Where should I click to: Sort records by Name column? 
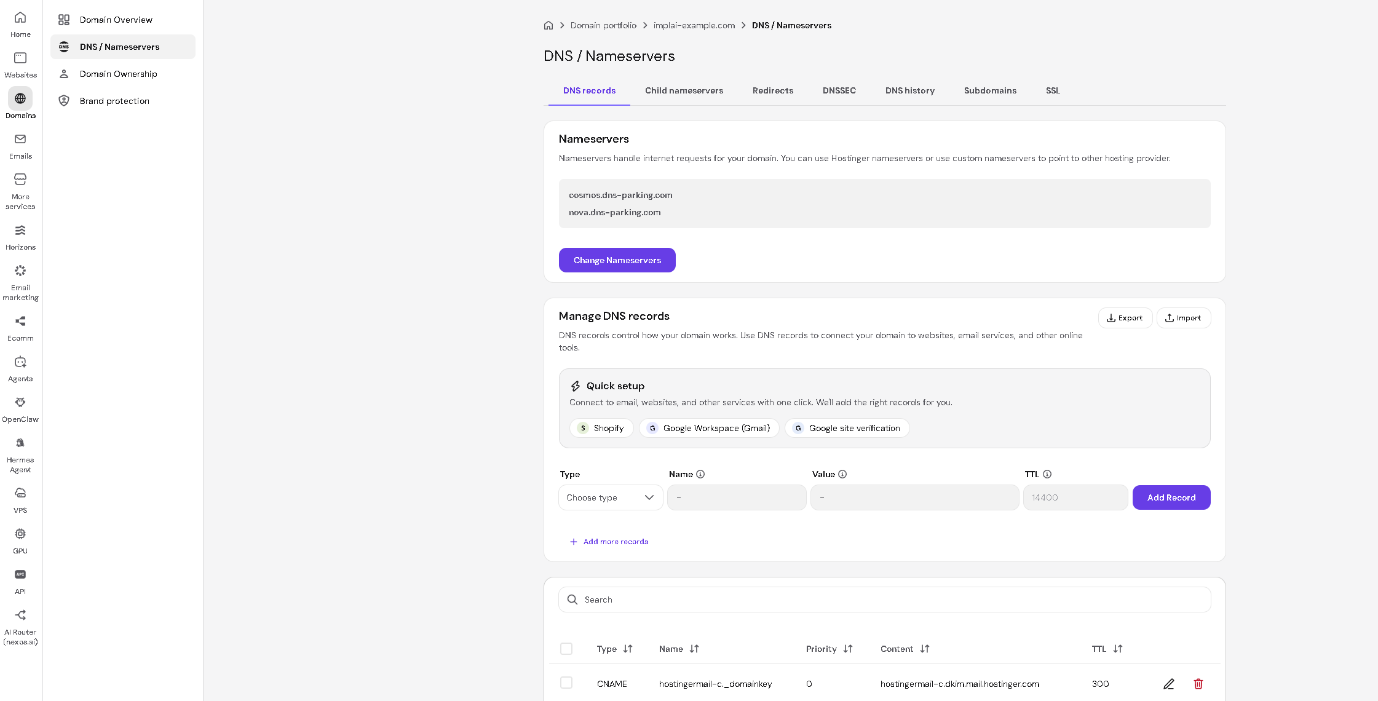pos(694,649)
